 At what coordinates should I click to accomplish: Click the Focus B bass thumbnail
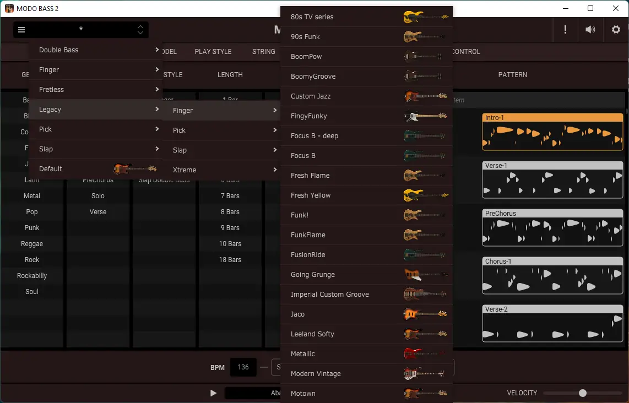pos(425,156)
